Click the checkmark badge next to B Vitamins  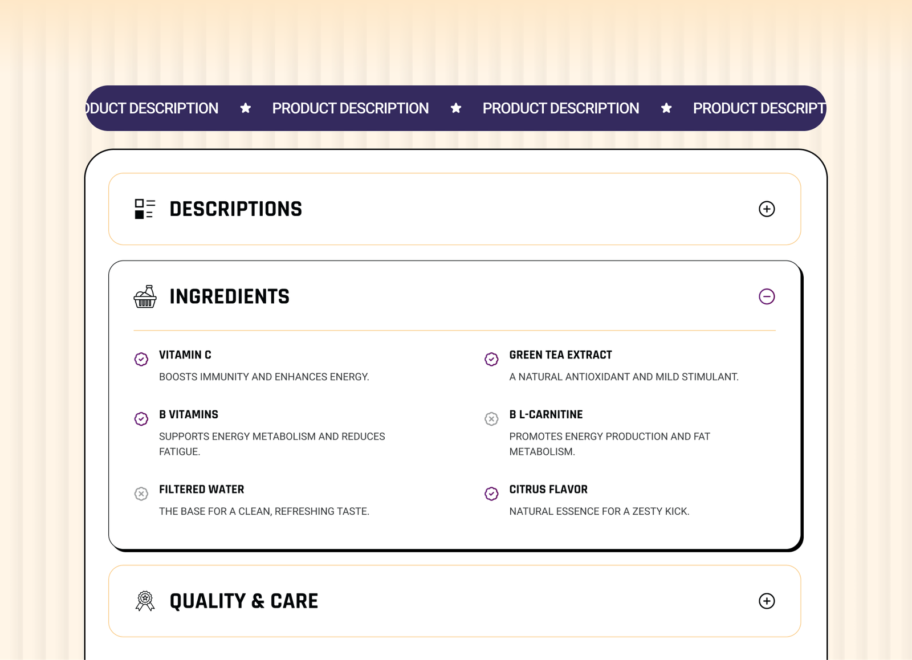coord(141,419)
